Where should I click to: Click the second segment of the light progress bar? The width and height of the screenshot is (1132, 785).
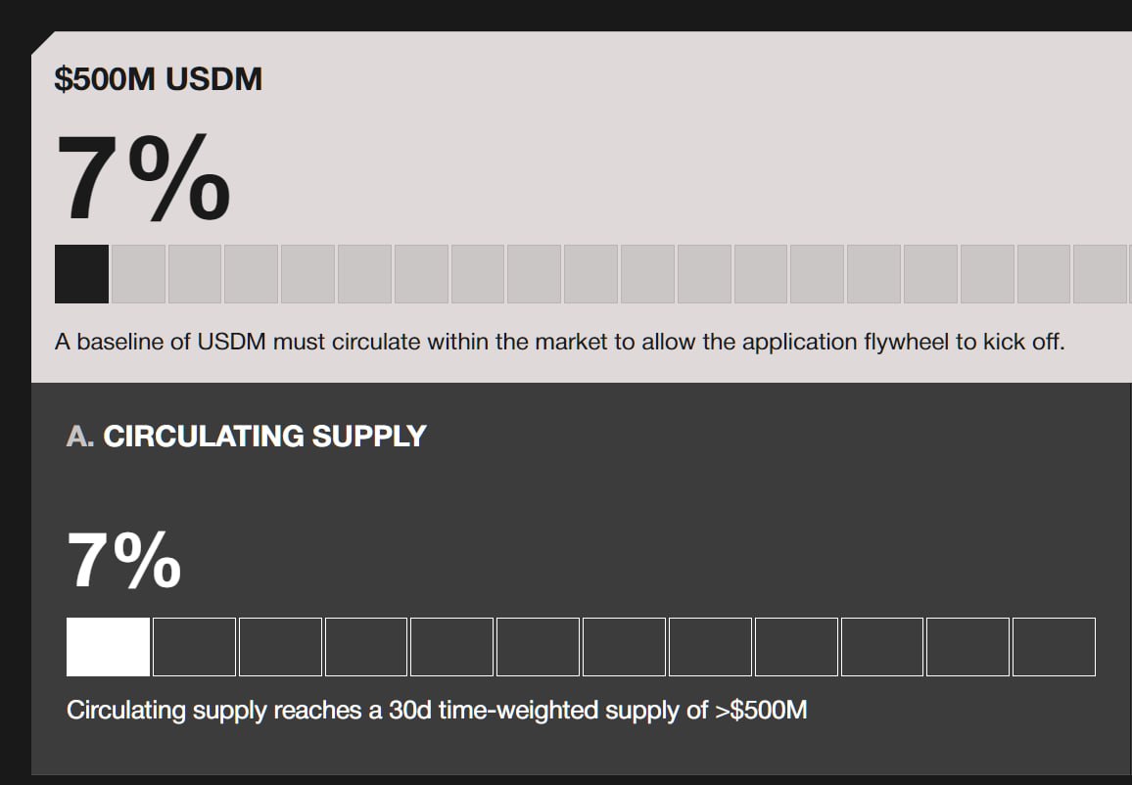(138, 274)
